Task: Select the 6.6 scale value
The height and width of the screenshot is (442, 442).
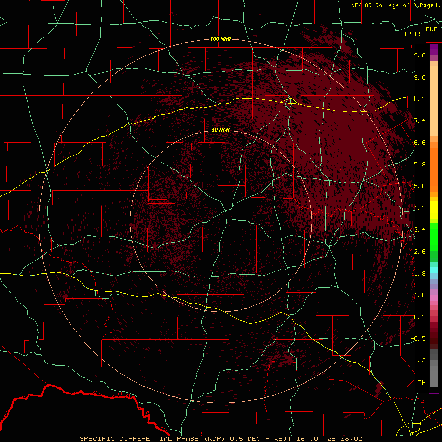Action: click(x=420, y=142)
